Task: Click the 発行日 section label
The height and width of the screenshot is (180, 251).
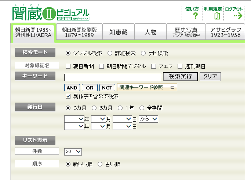Action: pos(35,107)
